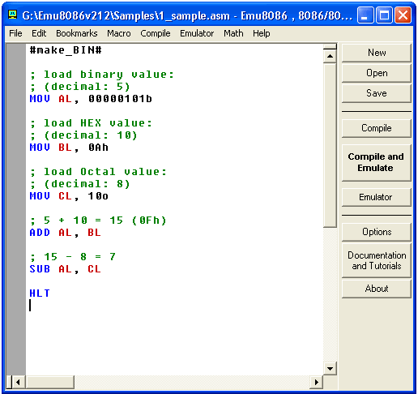Viewport: 418px width, 394px height.
Task: Open the Edit menu
Action: click(x=39, y=33)
